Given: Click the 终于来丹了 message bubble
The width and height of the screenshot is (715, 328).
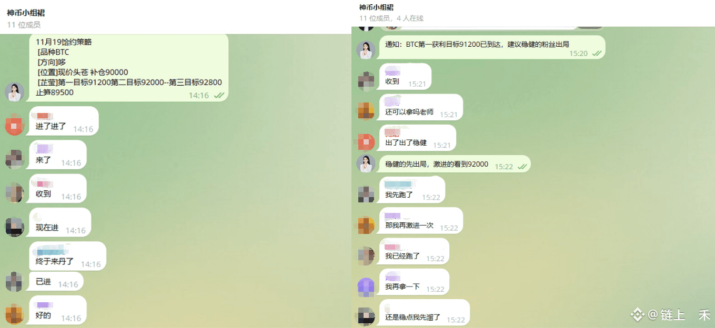Looking at the screenshot, I should pyautogui.click(x=68, y=256).
